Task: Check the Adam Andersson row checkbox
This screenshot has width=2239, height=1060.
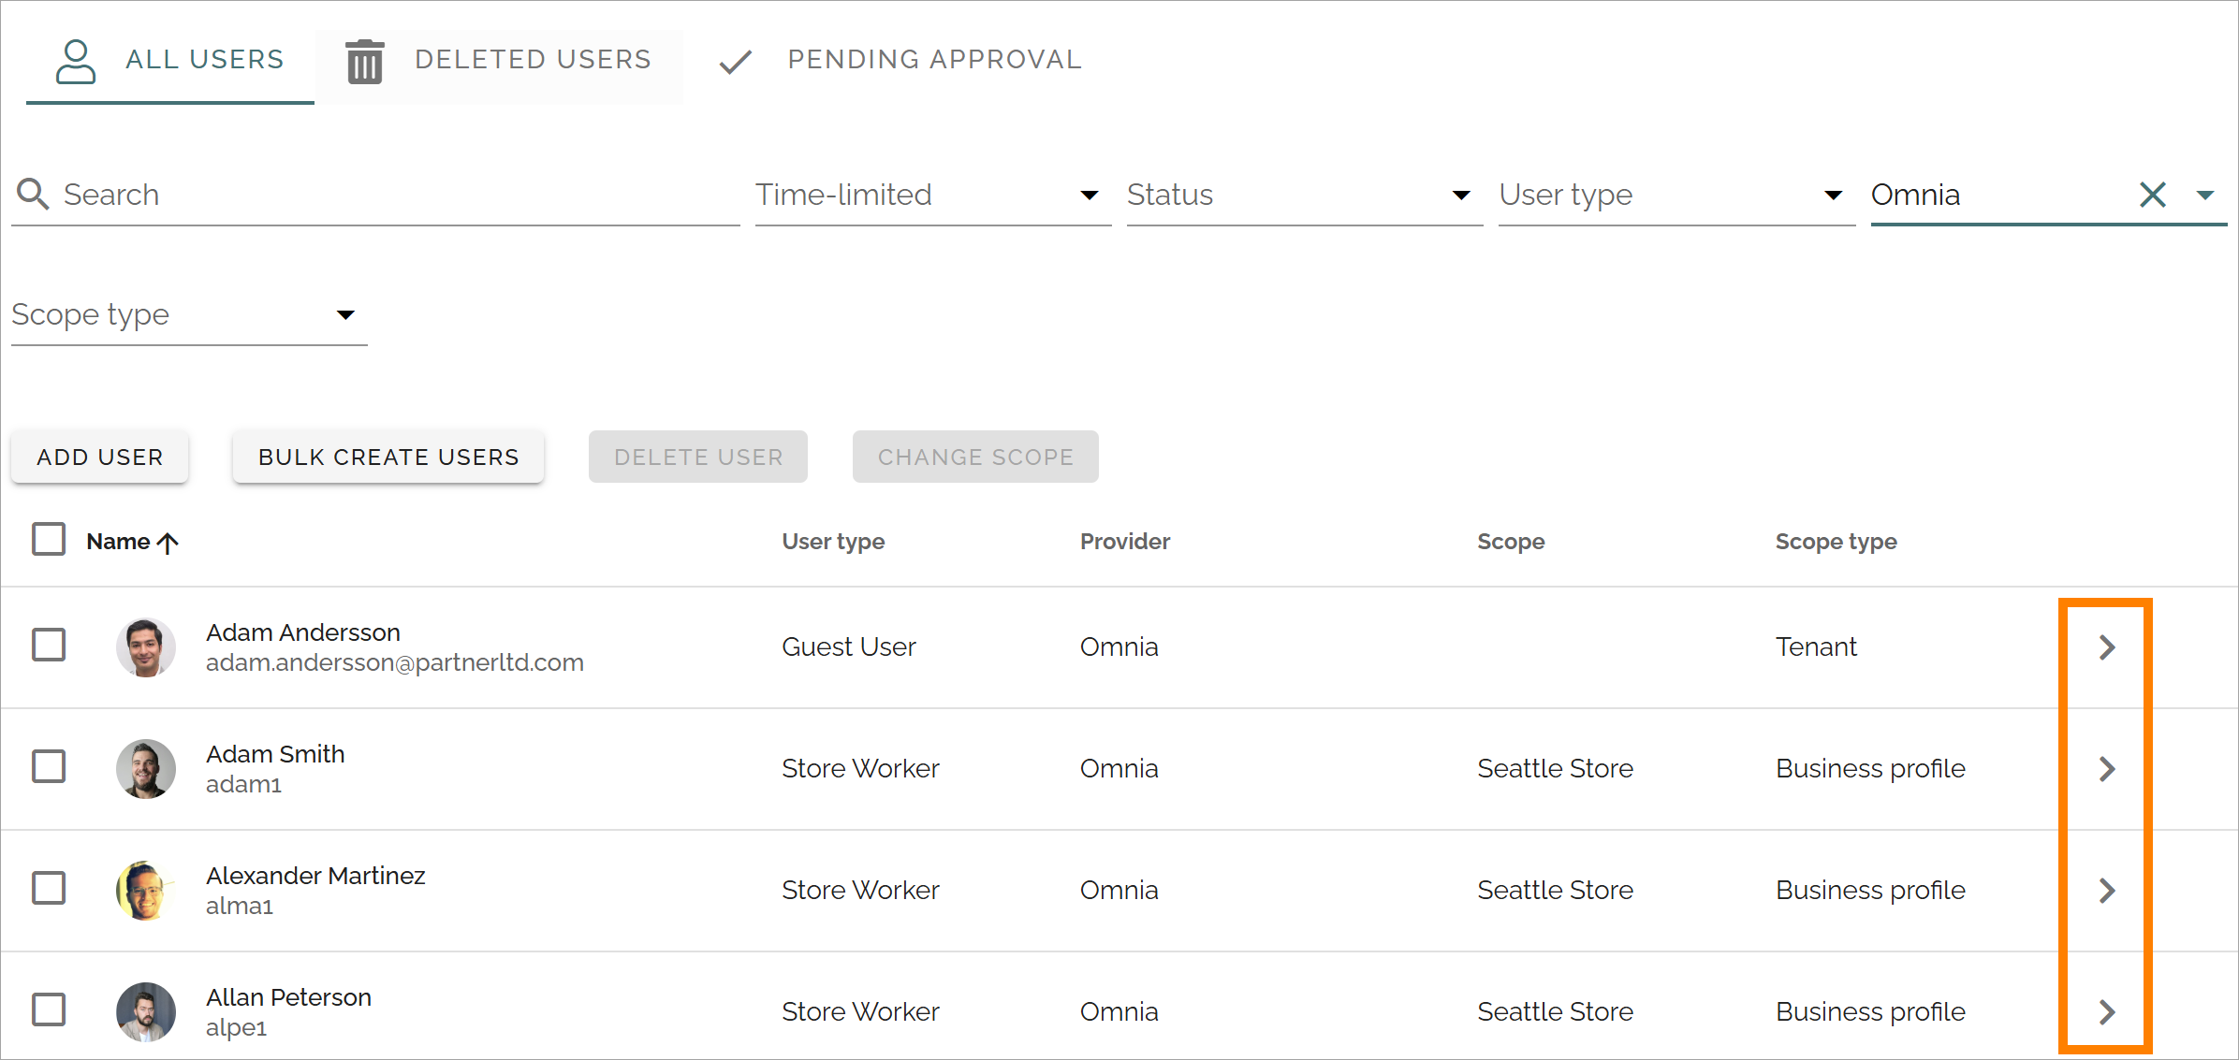Action: 49,645
